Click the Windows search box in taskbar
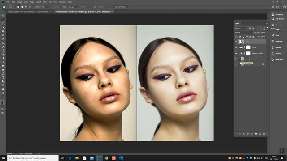This screenshot has width=287, height=161. pyautogui.click(x=33, y=158)
